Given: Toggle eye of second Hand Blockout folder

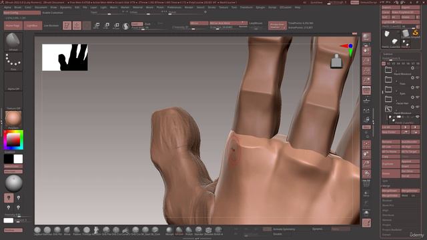Looking at the screenshot, I should click(x=418, y=107).
